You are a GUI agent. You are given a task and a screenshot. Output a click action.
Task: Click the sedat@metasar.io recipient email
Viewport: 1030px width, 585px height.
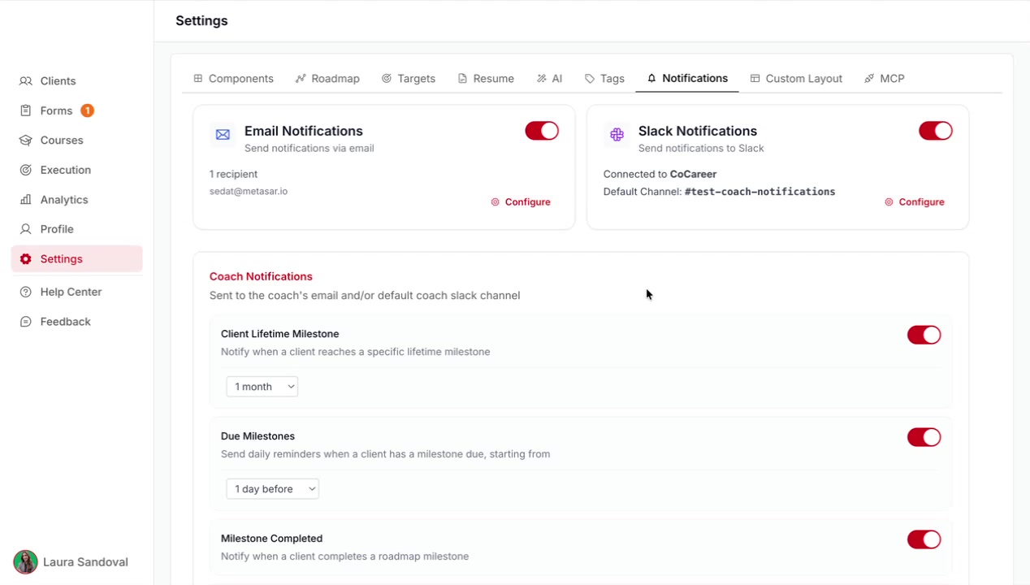249,192
